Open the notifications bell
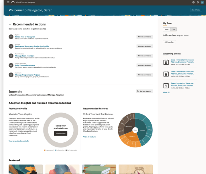The image size is (206, 174). [198, 2]
